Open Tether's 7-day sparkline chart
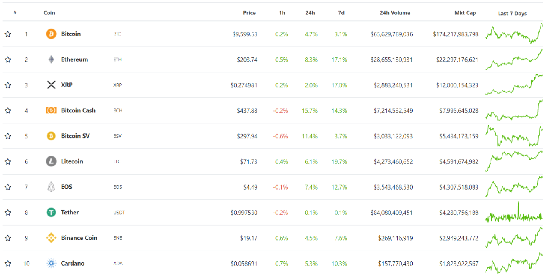Viewport: 548px width, 278px height. point(514,212)
